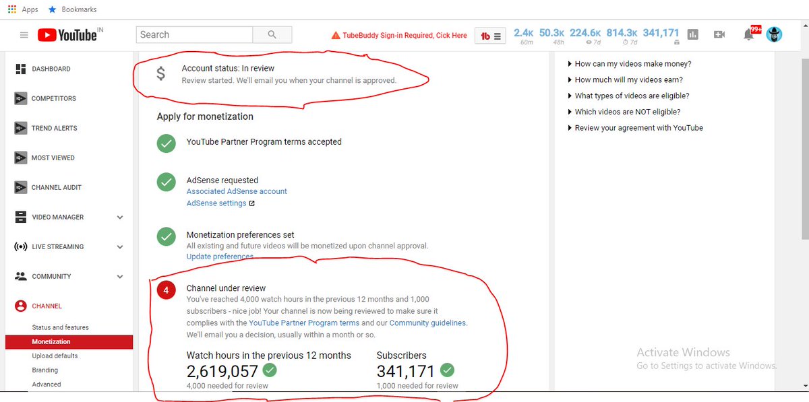
Task: Click the Most Viewed sidebar icon
Action: (x=20, y=158)
